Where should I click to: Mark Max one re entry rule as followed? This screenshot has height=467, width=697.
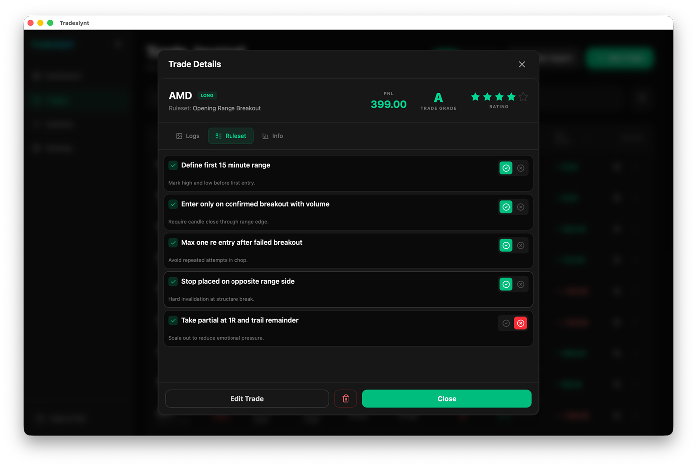click(x=506, y=246)
